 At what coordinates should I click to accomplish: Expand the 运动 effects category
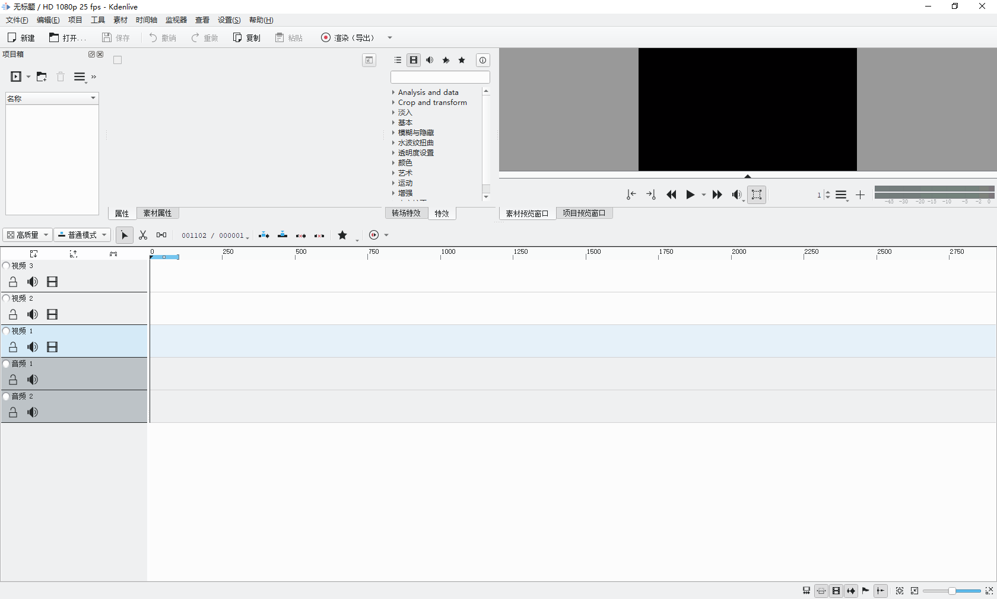[393, 183]
